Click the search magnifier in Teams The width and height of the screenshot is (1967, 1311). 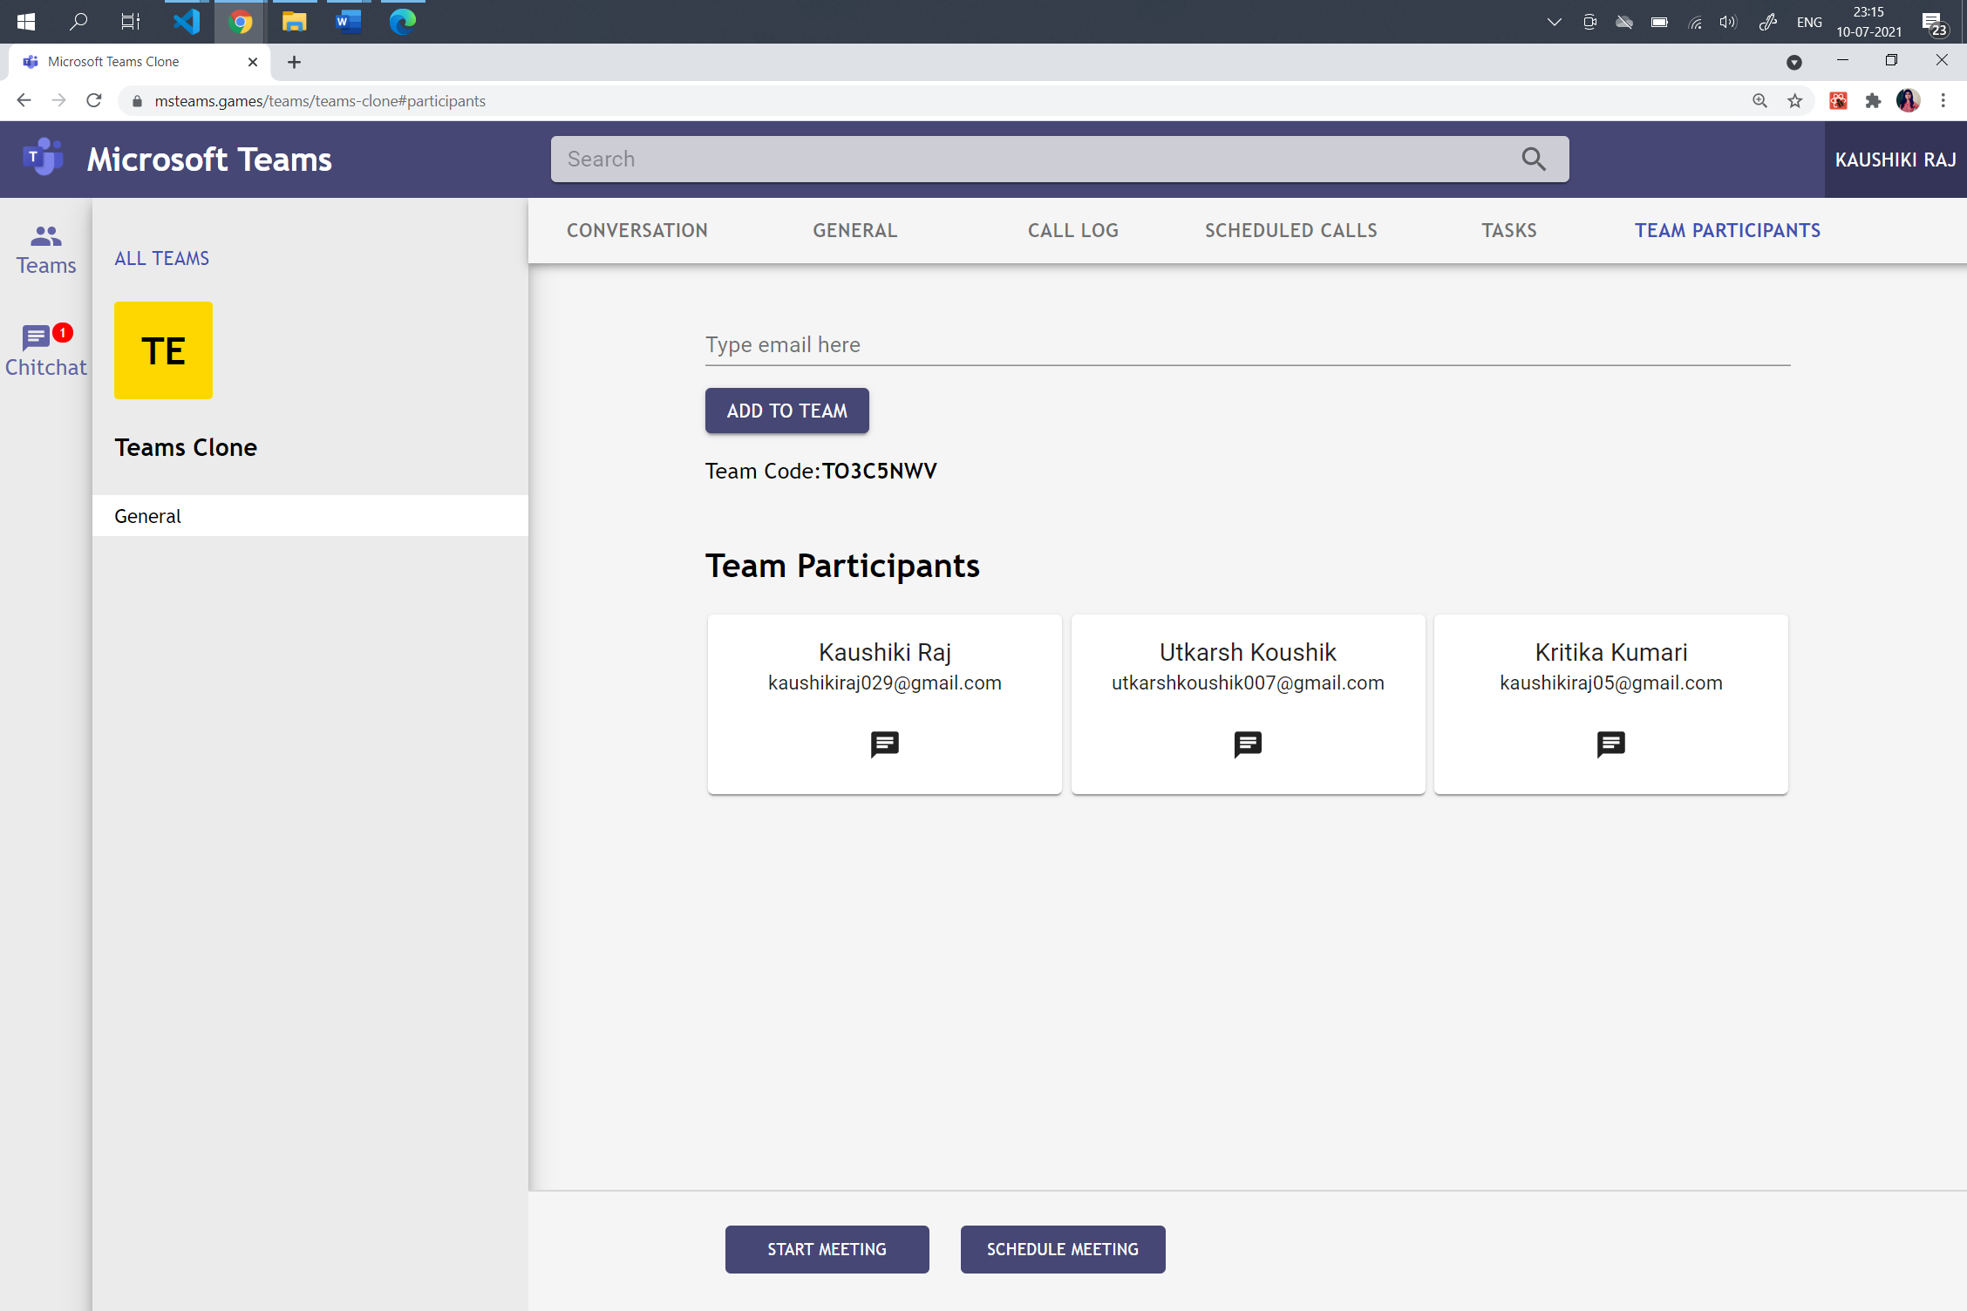pos(1534,159)
